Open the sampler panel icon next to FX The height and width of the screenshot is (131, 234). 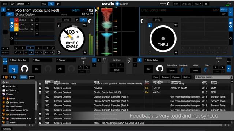pyautogui.click(x=58, y=4)
